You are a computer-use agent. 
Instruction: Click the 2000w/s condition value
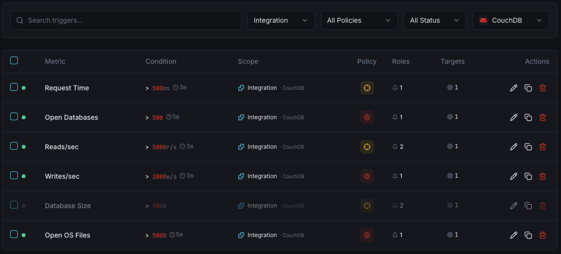coord(164,176)
